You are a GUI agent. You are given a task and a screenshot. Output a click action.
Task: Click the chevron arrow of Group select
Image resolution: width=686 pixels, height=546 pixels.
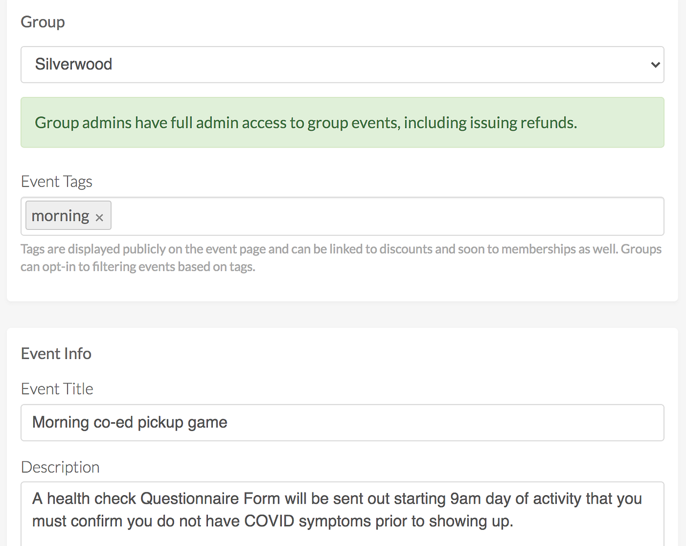pyautogui.click(x=655, y=65)
